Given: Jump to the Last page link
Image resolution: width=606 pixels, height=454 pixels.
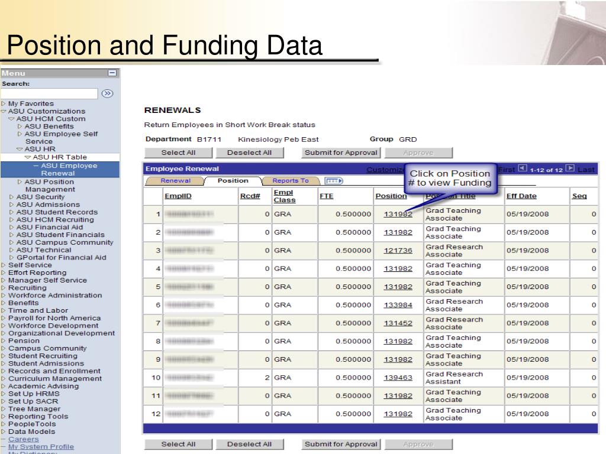Looking at the screenshot, I should pos(586,170).
